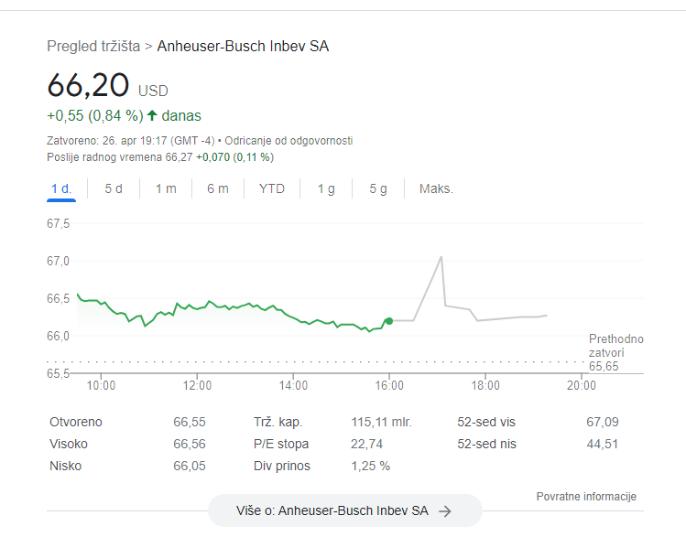Click the 18:00 time axis label
This screenshot has width=686, height=537.
coord(485,385)
